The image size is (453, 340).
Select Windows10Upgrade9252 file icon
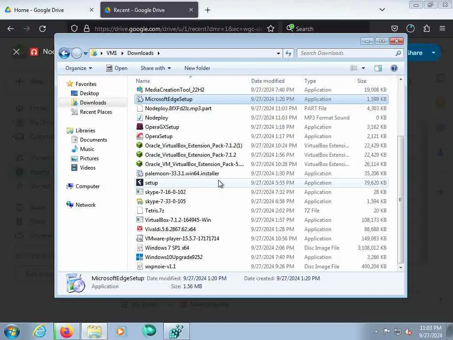coord(140,257)
